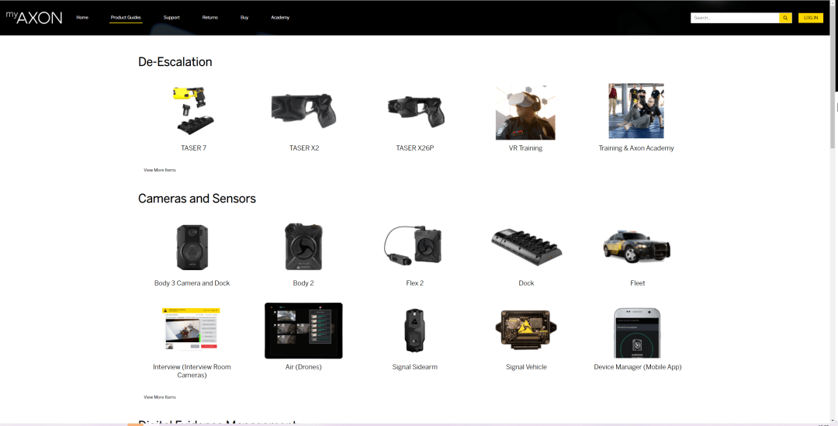Viewport: 838px width, 426px height.
Task: Click the TASER X26P text label
Action: point(414,148)
